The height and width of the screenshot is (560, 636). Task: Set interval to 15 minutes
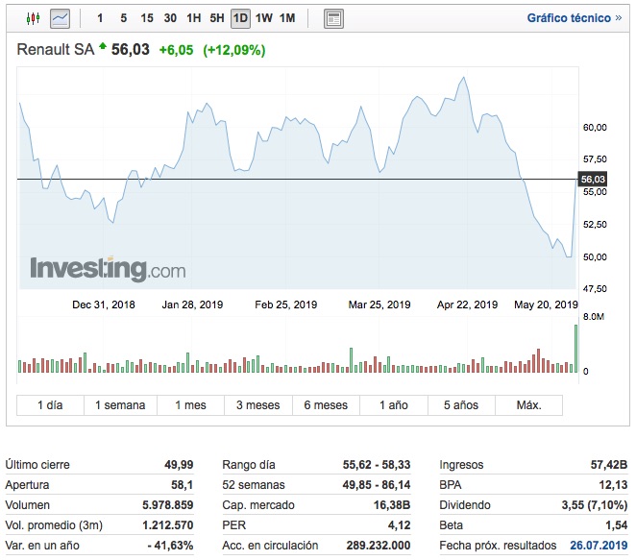point(147,18)
